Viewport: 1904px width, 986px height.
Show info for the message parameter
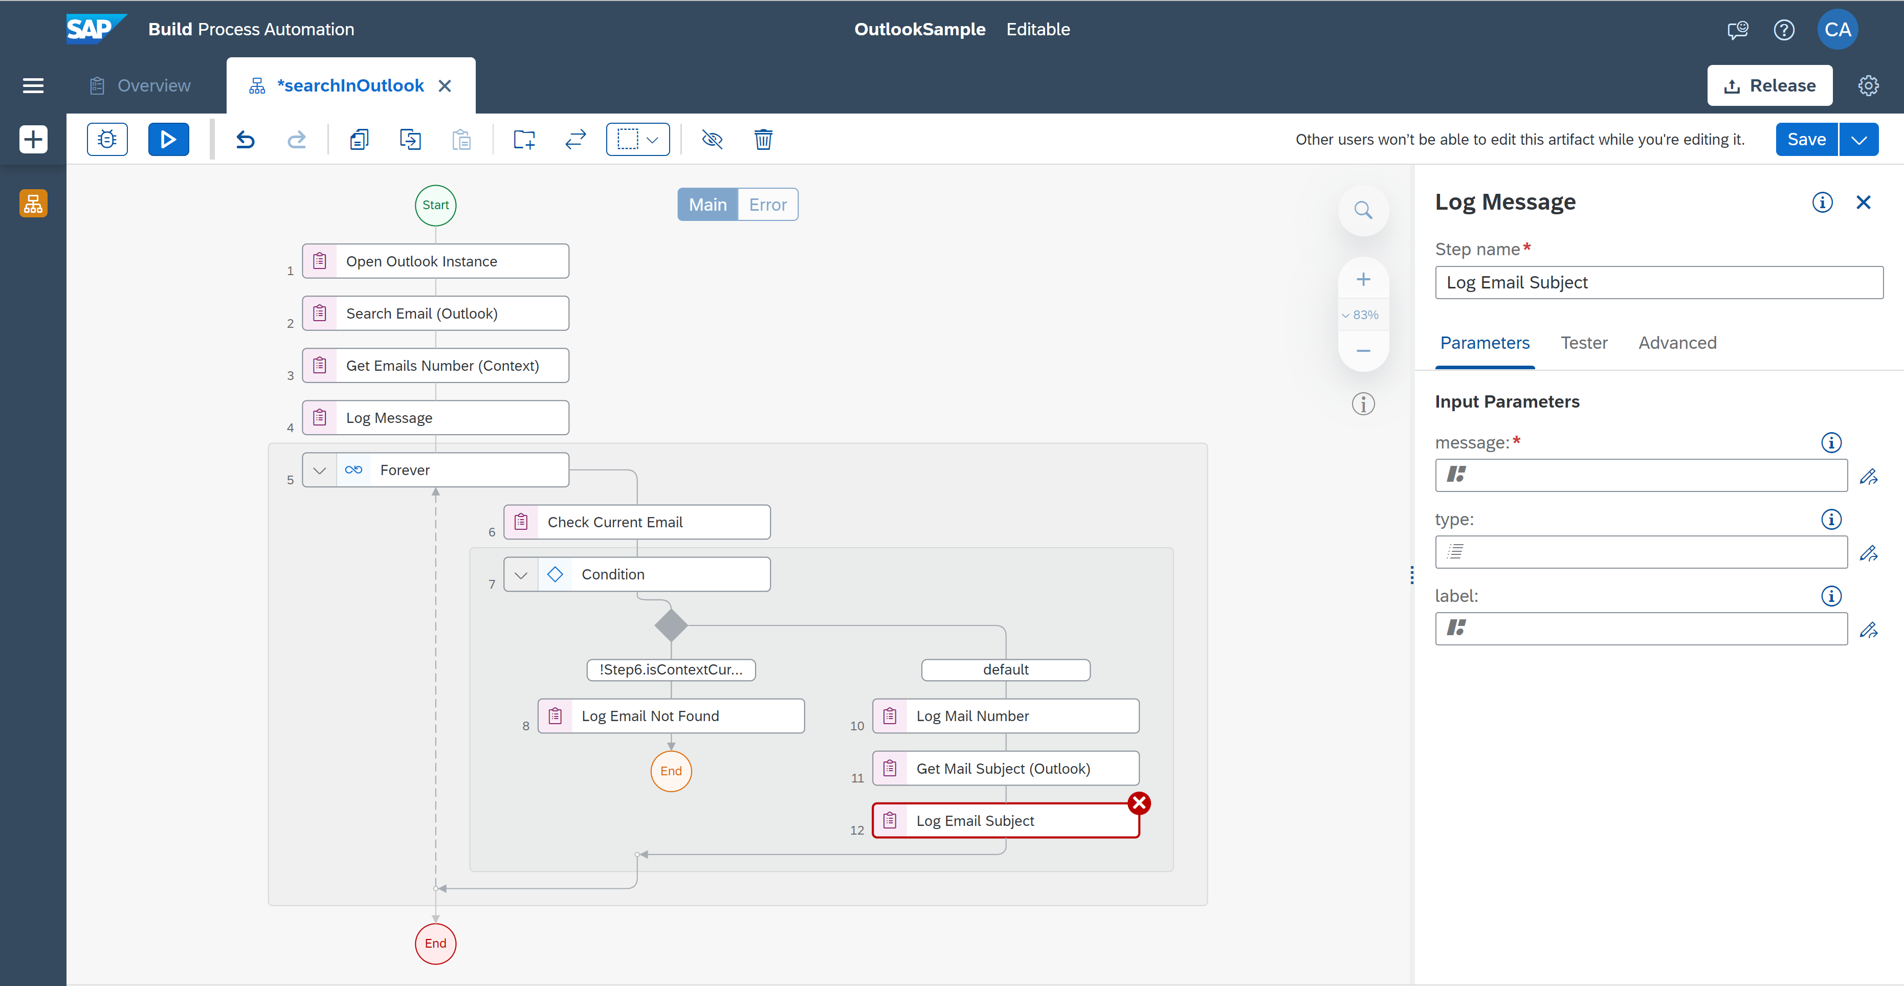tap(1831, 443)
